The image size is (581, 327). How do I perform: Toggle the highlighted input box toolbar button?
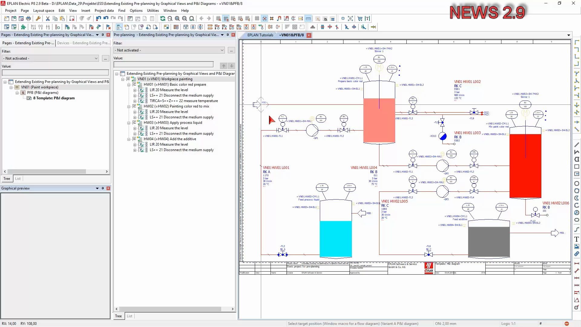coord(308,18)
